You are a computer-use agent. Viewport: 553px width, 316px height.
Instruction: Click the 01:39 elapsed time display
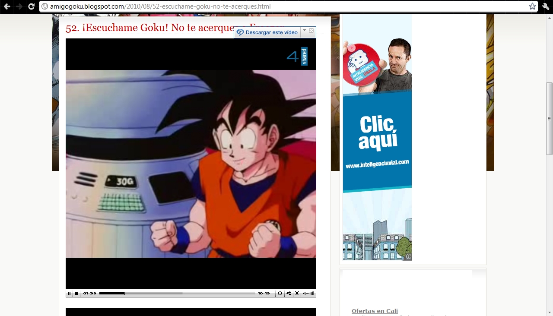click(89, 294)
